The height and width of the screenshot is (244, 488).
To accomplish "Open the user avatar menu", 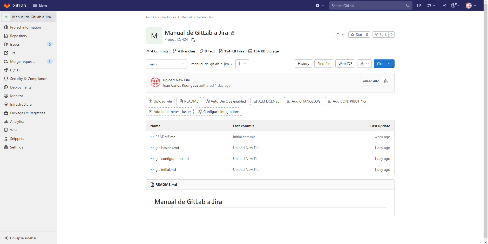I will (x=471, y=5).
